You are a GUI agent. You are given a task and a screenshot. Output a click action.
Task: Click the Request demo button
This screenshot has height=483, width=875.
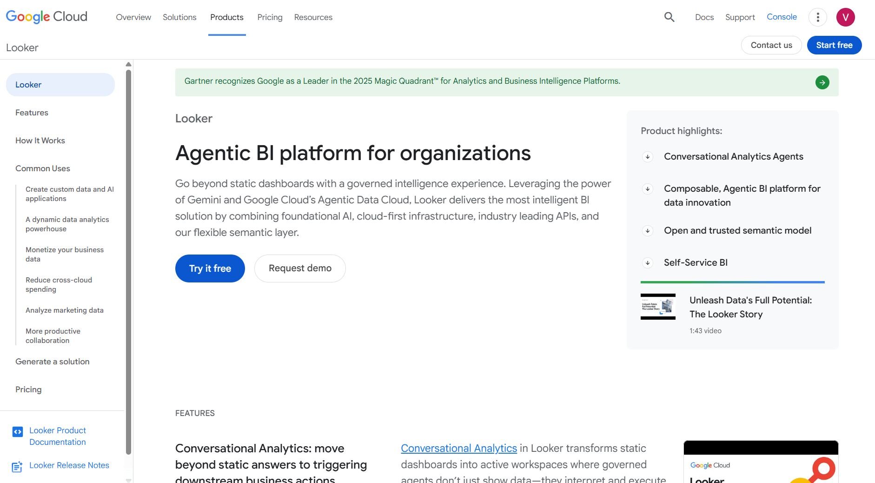point(299,268)
